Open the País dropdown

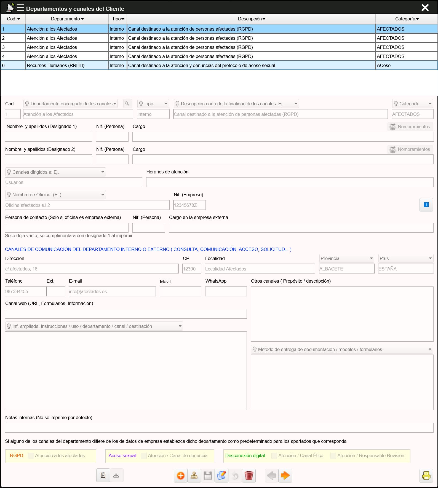point(406,258)
